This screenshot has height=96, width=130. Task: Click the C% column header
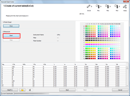pos(17,64)
